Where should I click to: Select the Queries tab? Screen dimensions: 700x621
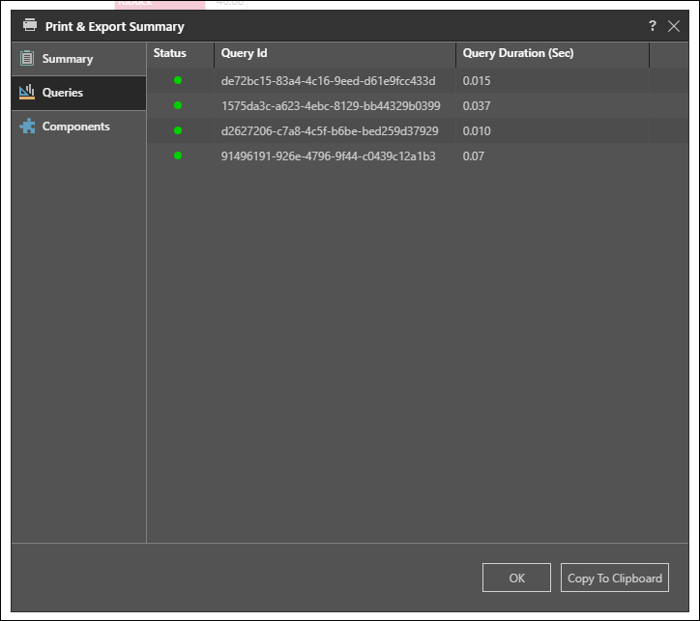tap(78, 93)
